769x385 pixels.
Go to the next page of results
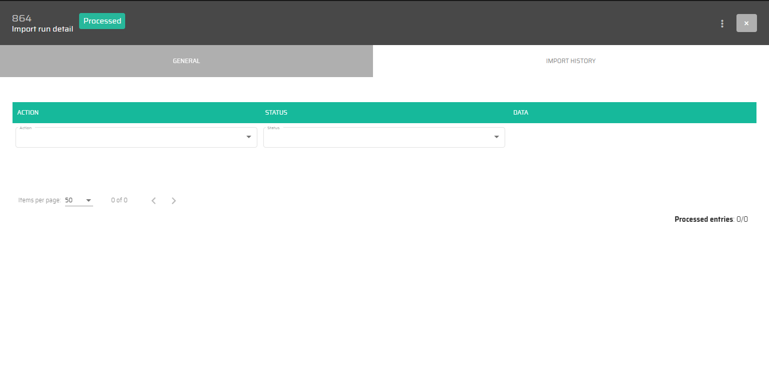[x=174, y=201]
